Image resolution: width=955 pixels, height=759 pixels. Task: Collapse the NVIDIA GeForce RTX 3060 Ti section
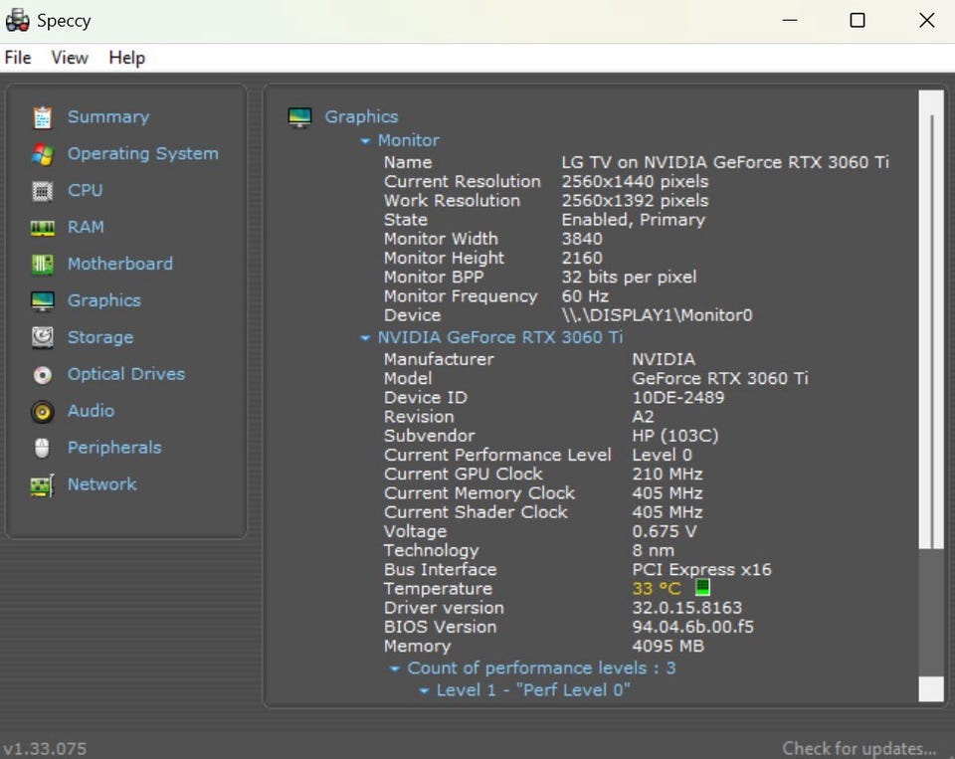tap(366, 338)
